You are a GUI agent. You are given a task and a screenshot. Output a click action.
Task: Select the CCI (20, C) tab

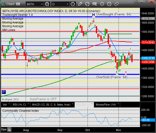click(x=83, y=105)
